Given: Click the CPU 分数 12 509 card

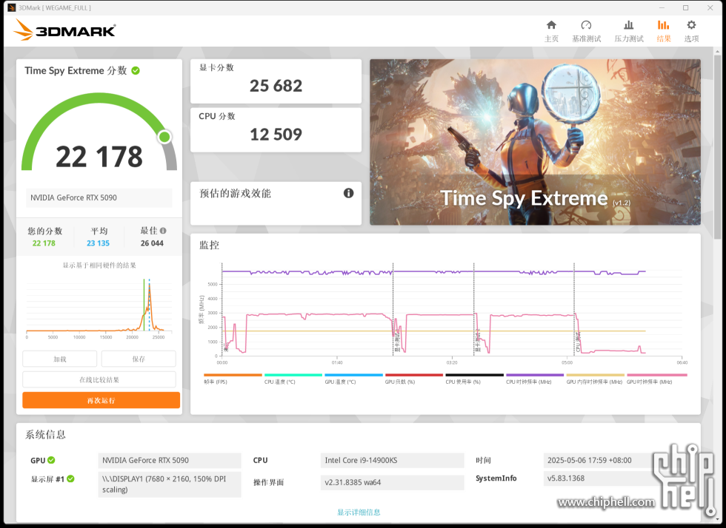Looking at the screenshot, I should [276, 130].
